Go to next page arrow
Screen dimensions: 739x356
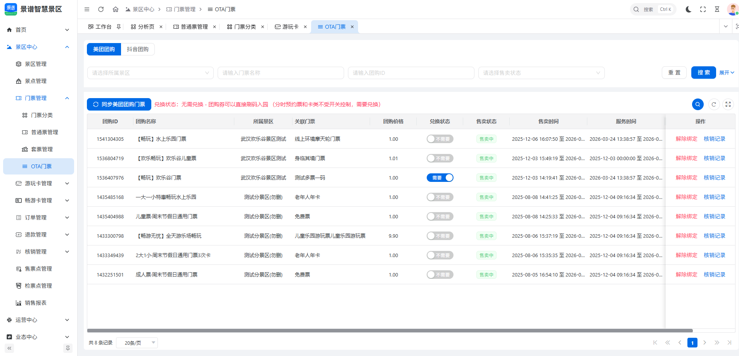[x=704, y=342]
